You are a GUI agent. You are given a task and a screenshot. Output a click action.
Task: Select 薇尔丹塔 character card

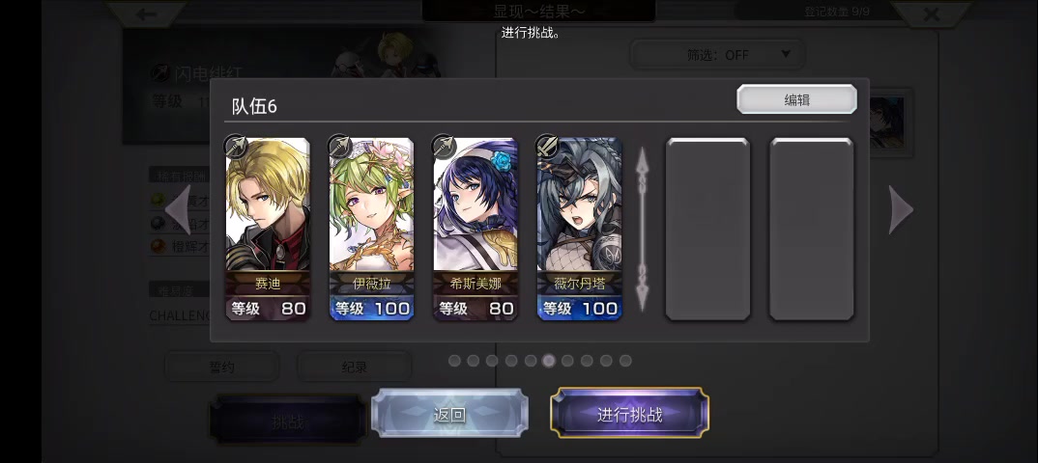(579, 229)
